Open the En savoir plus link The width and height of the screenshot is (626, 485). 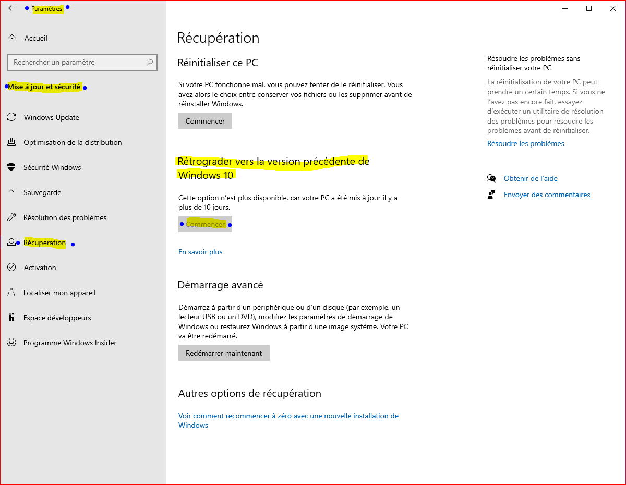200,252
